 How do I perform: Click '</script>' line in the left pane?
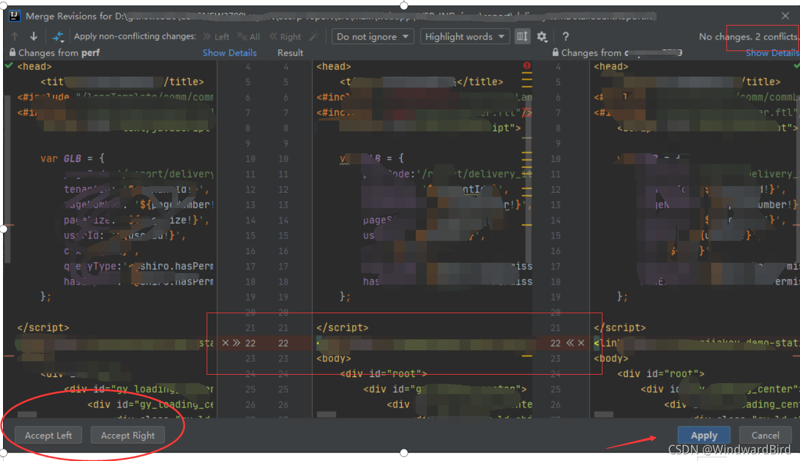[x=43, y=328]
